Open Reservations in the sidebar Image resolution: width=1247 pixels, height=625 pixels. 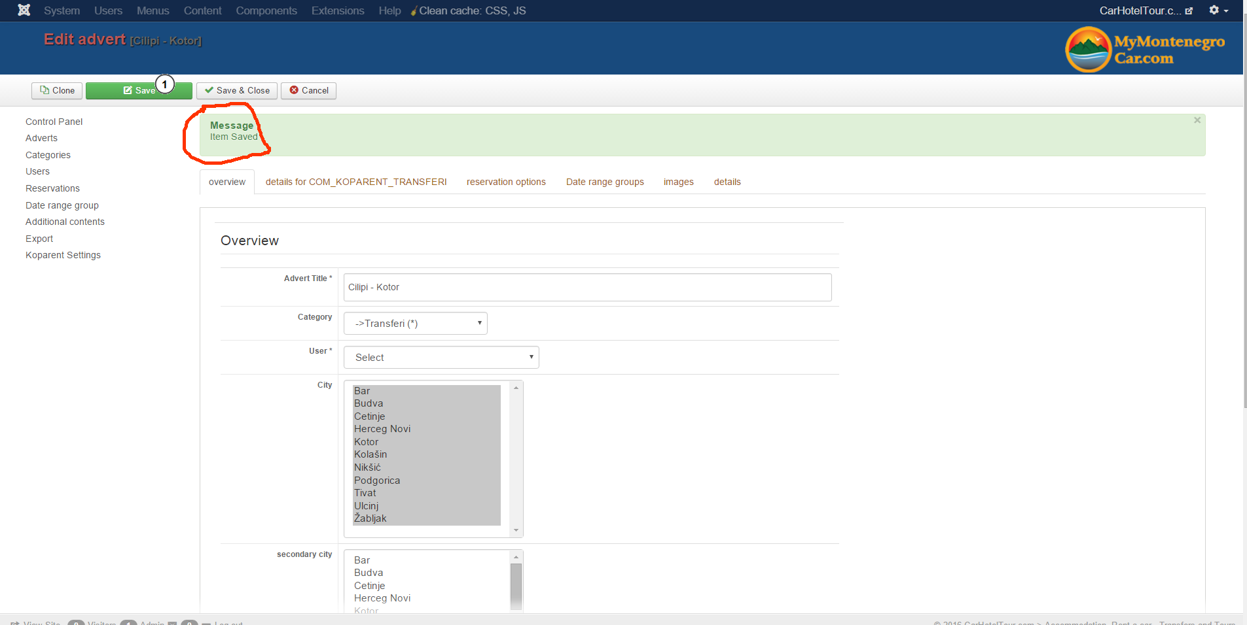[52, 188]
